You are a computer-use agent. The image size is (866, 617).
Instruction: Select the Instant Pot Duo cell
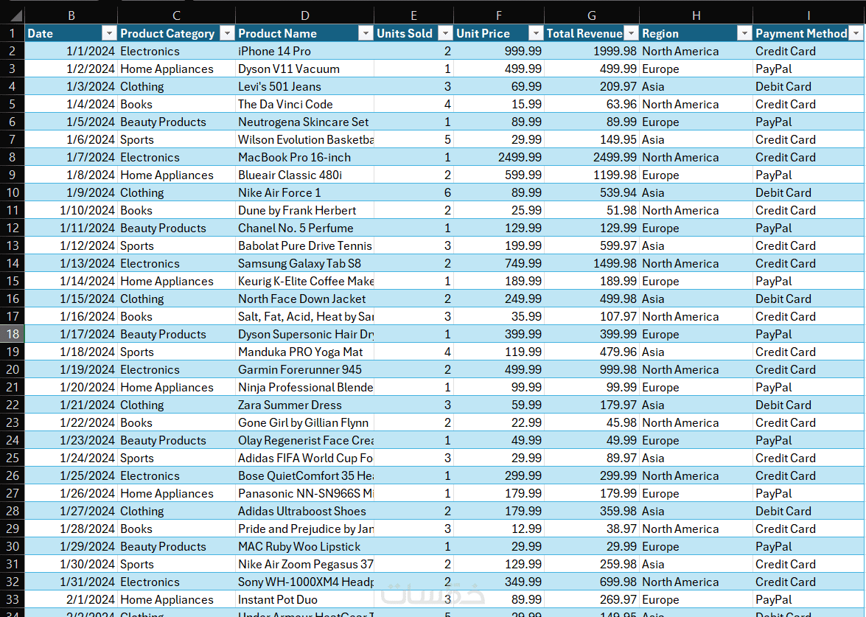pos(305,599)
